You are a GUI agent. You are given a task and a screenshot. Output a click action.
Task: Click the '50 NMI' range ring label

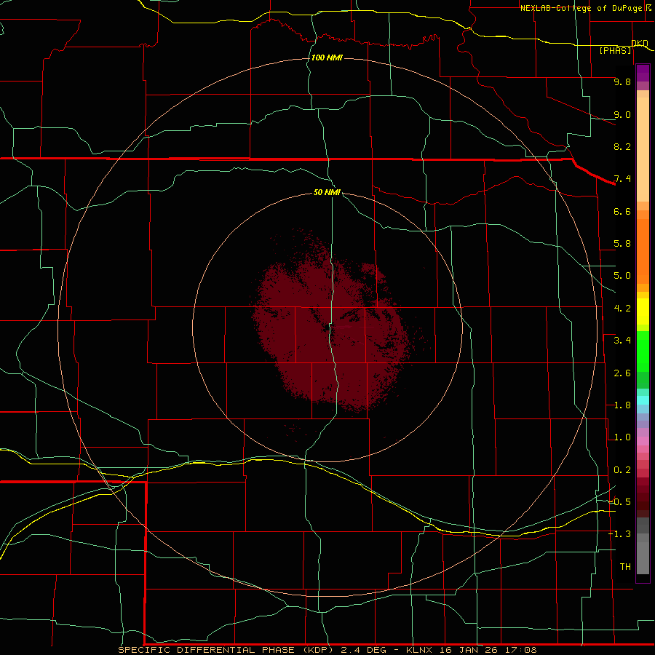327,192
